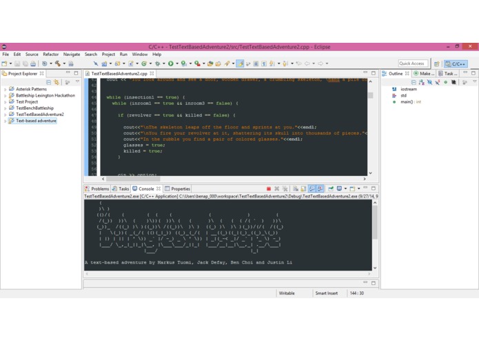The width and height of the screenshot is (479, 341).
Task: Click the console vertical scrollbar thumb
Action: pos(375,222)
